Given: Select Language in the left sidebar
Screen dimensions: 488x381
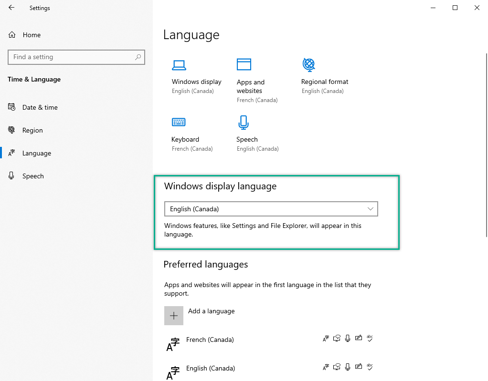Looking at the screenshot, I should [x=36, y=153].
